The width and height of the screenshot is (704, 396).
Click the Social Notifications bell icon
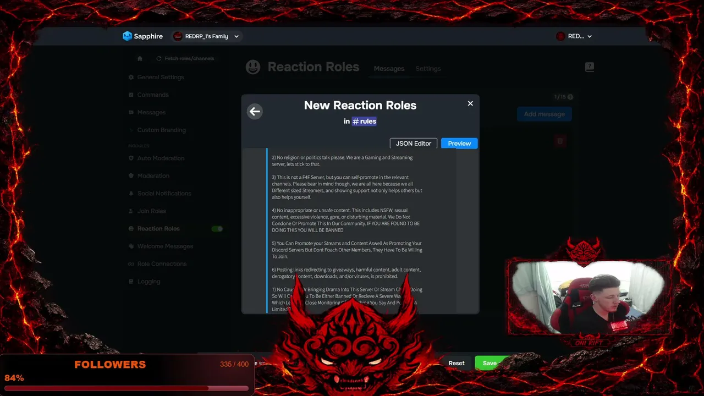(131, 193)
